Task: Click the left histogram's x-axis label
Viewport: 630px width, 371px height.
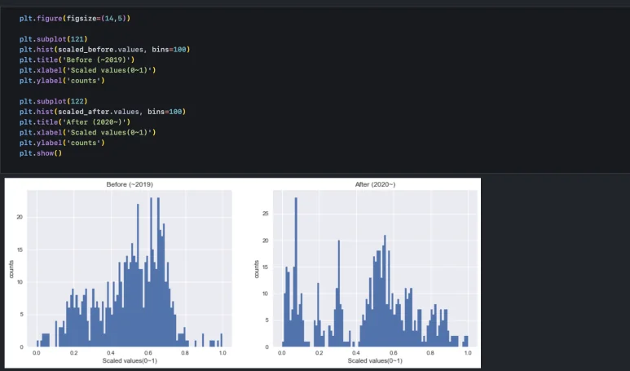Action: tap(130, 360)
